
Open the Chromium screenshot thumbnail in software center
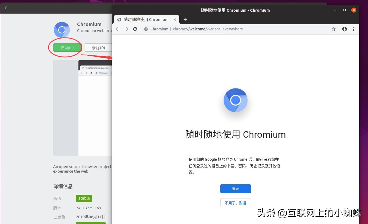(82, 108)
